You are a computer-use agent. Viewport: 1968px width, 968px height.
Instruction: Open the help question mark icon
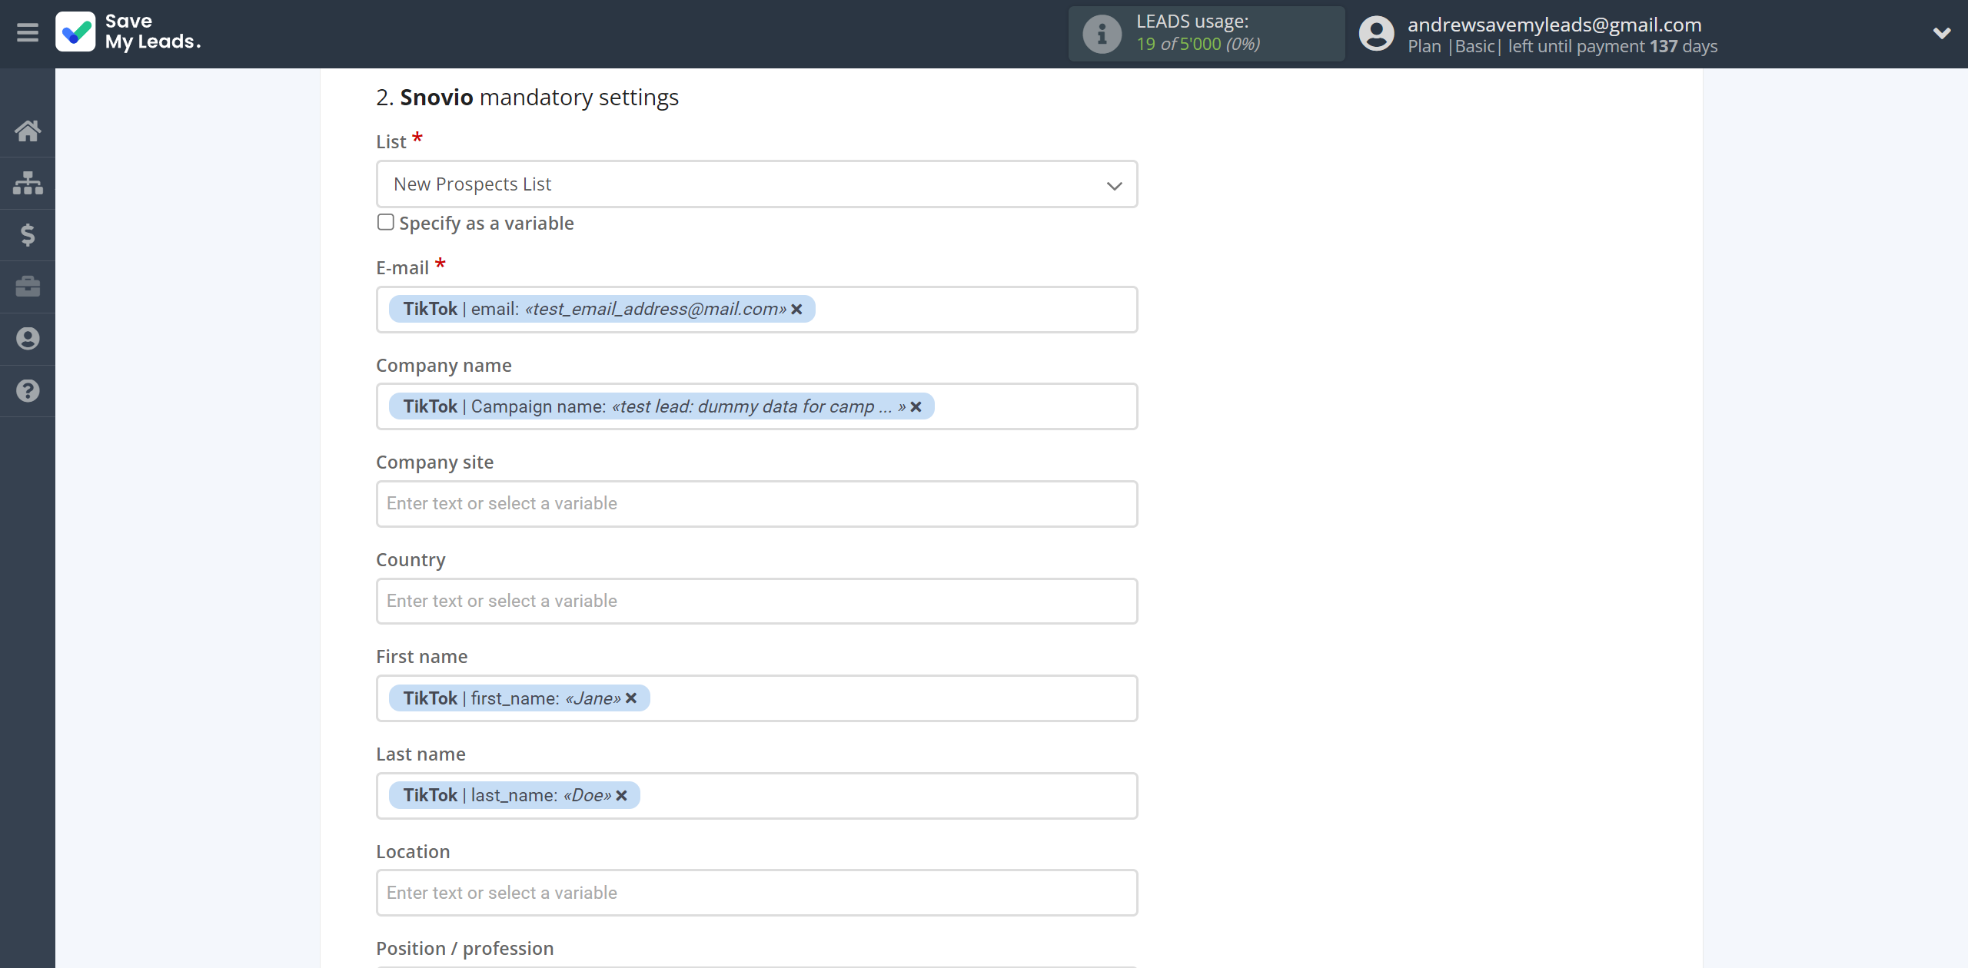tap(28, 391)
